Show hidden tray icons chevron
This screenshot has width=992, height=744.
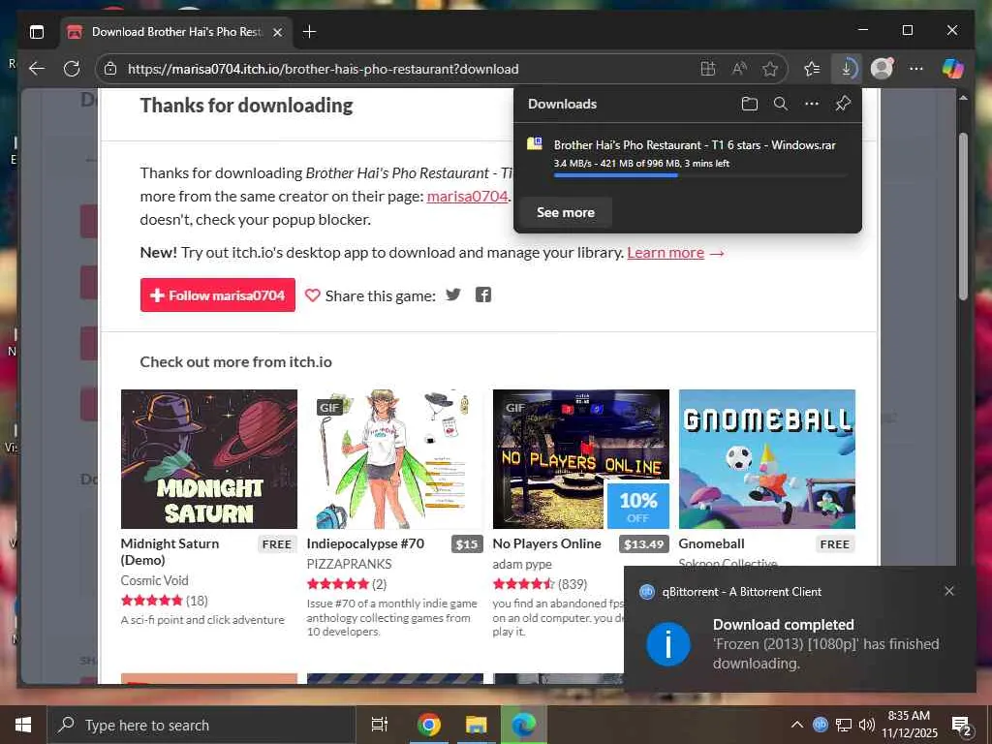tap(797, 725)
